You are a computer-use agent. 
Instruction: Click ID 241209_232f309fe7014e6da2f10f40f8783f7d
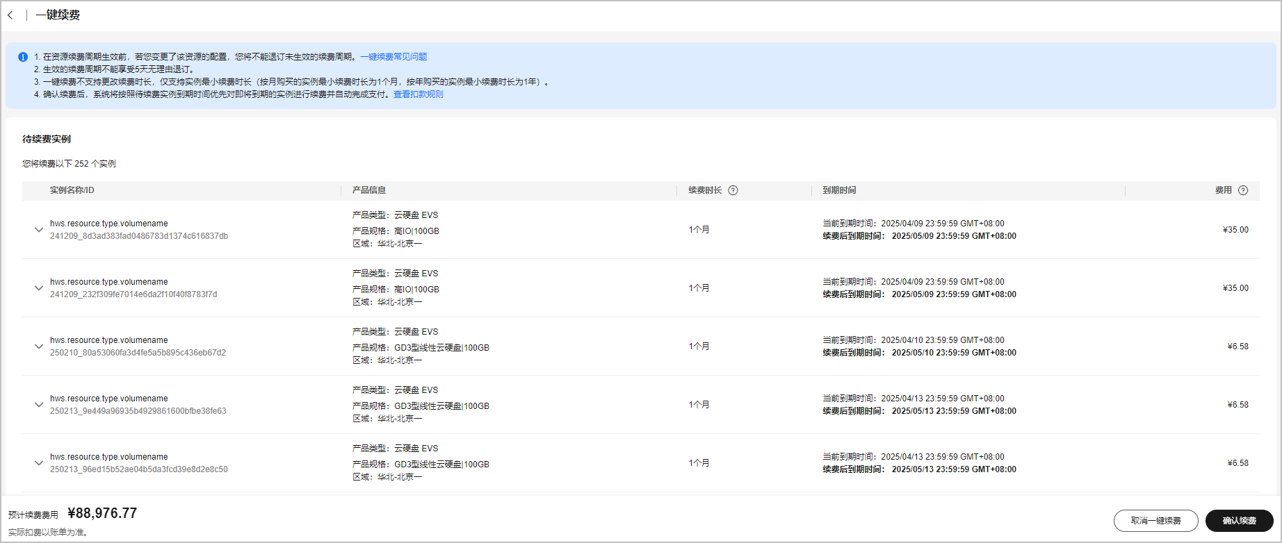coord(133,294)
